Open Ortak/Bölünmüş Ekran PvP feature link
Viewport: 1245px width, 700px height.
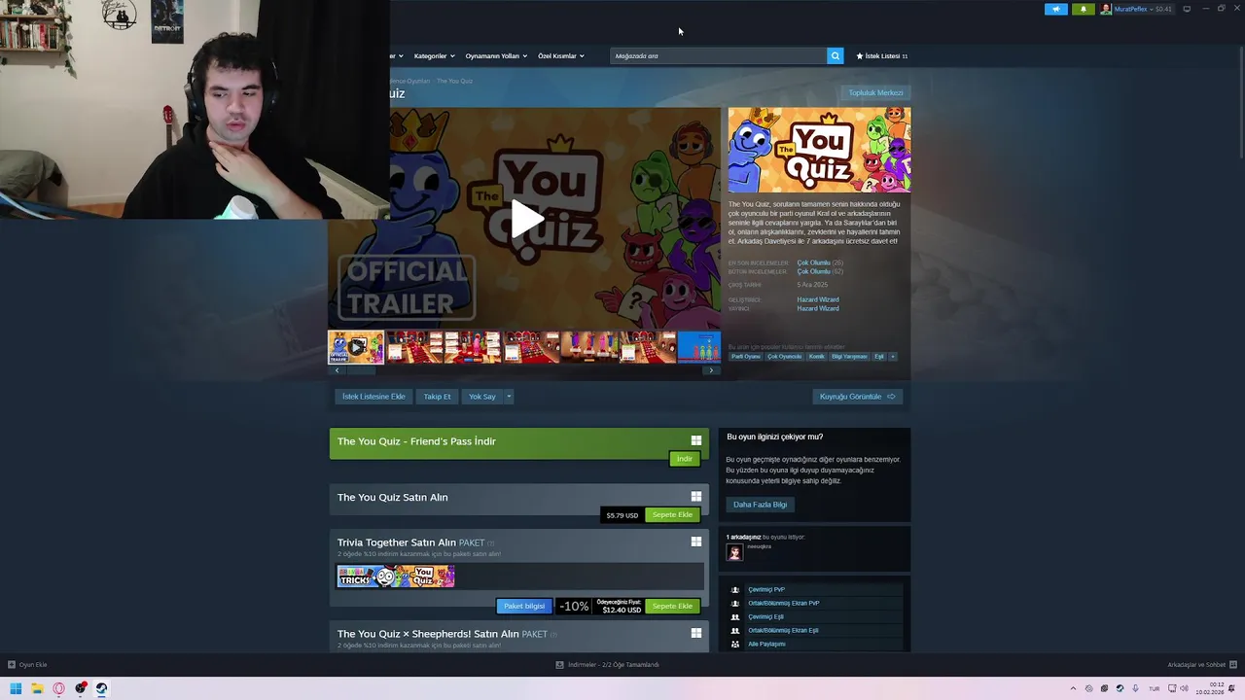point(784,603)
